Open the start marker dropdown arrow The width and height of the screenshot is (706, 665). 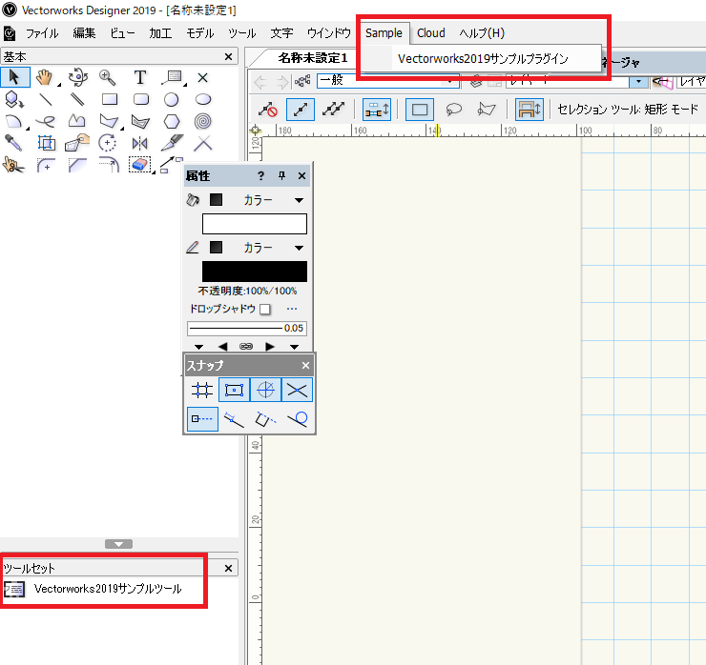pyautogui.click(x=199, y=347)
